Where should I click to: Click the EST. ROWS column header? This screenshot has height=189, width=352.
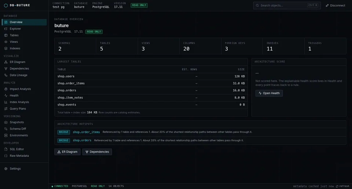[190, 70]
